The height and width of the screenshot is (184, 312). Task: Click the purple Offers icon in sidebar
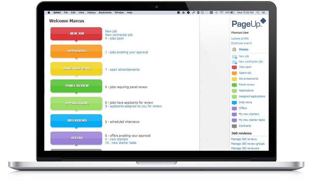click(234, 109)
